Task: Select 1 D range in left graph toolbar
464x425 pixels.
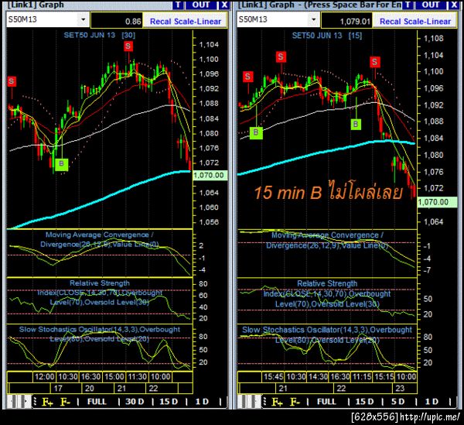Action: [x=202, y=402]
